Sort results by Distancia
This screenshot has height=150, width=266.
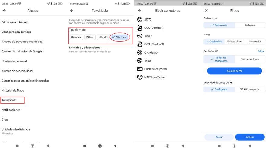coord(250,25)
